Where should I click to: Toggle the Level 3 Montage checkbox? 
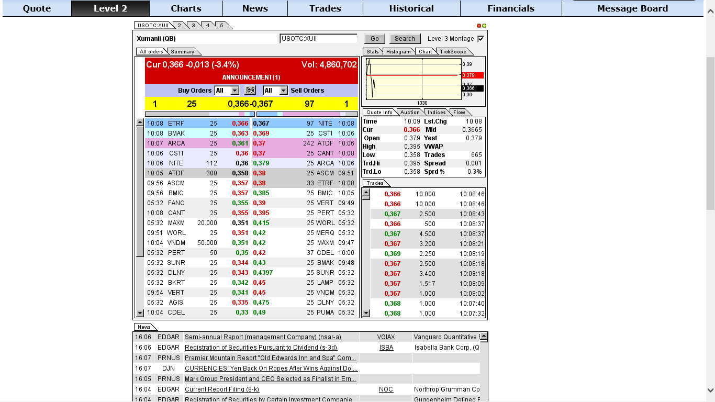point(481,39)
